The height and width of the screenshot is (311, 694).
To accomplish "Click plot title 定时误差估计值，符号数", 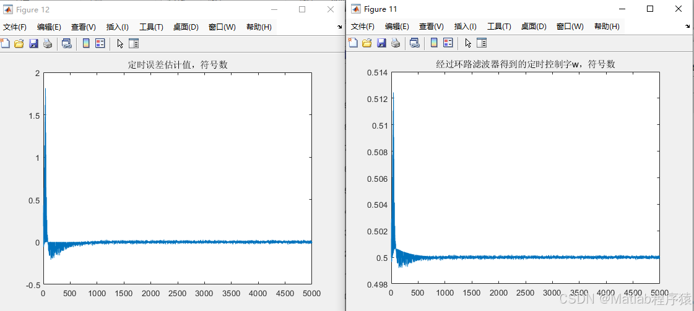I will 178,64.
